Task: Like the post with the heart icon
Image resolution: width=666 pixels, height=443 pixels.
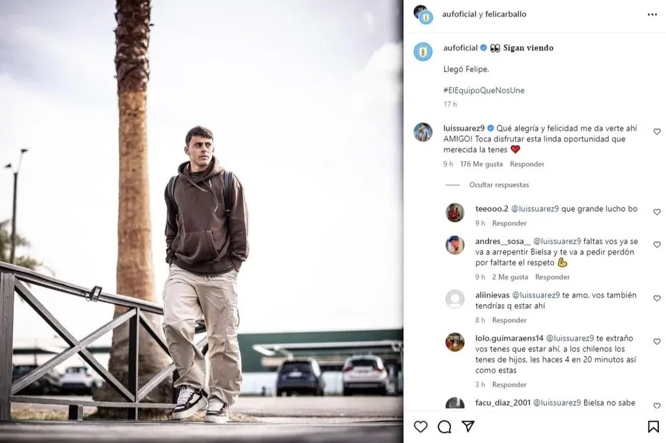Action: pos(421,427)
